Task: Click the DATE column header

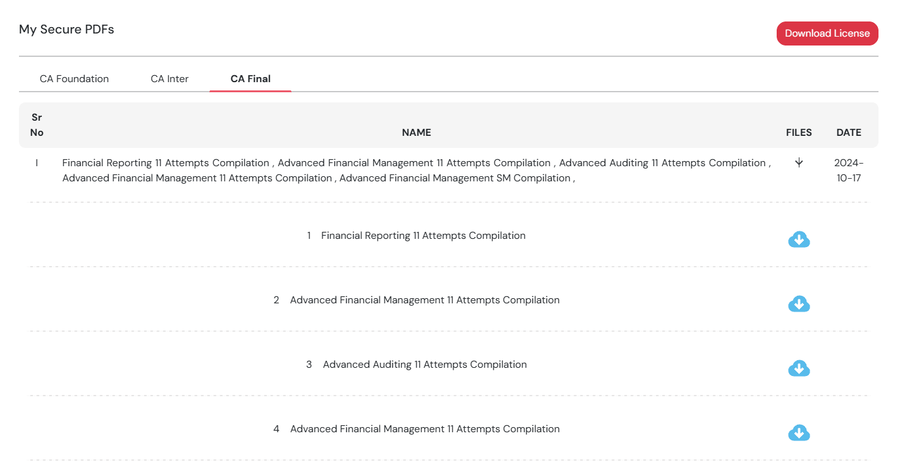Action: [x=848, y=133]
